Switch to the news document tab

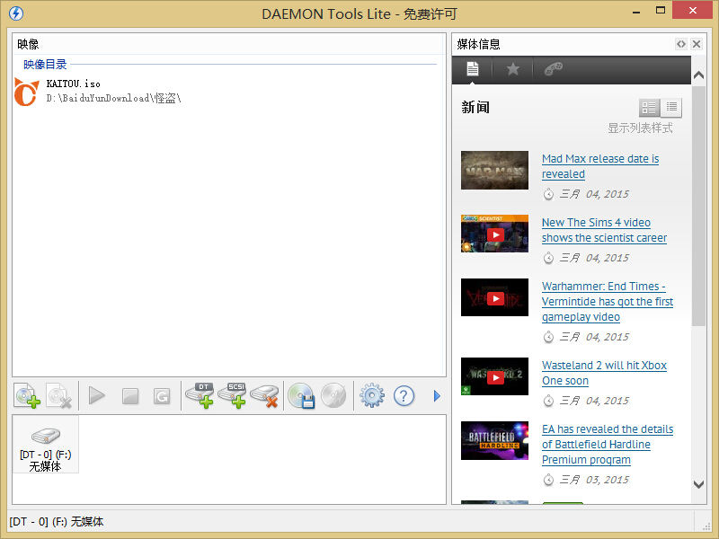(x=473, y=69)
